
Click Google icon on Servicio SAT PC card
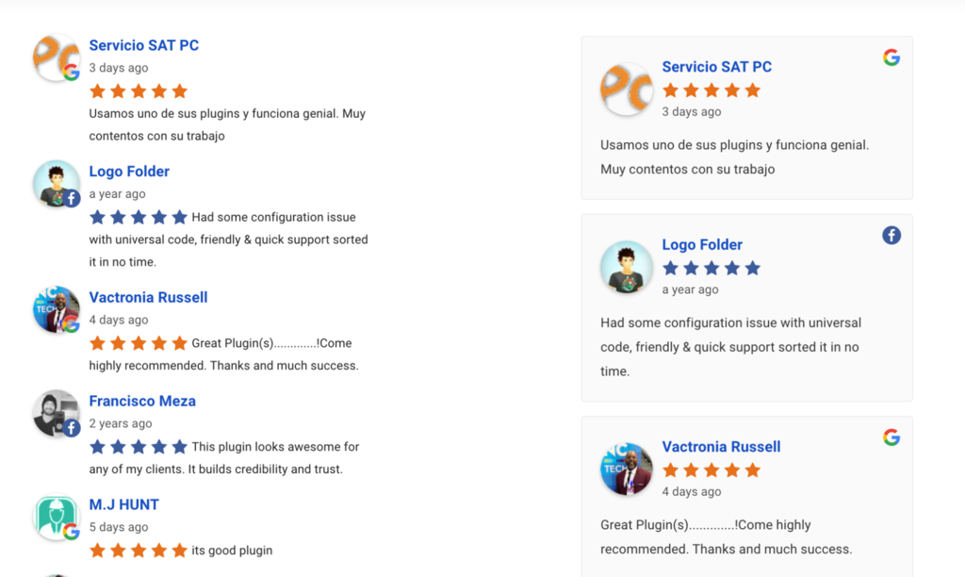point(891,58)
